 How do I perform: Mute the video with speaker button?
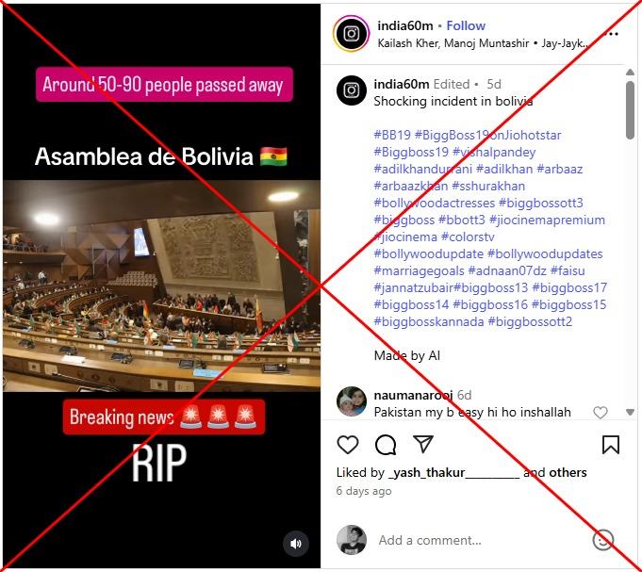[296, 544]
